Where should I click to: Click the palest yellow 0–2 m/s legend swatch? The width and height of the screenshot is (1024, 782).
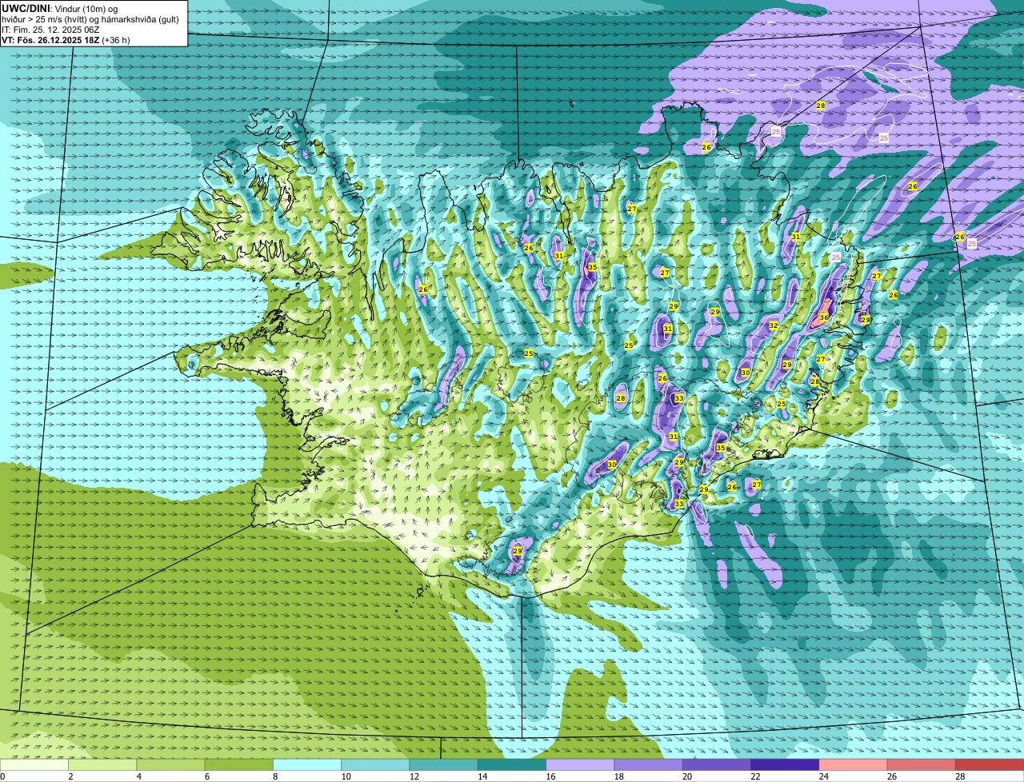pyautogui.click(x=34, y=764)
